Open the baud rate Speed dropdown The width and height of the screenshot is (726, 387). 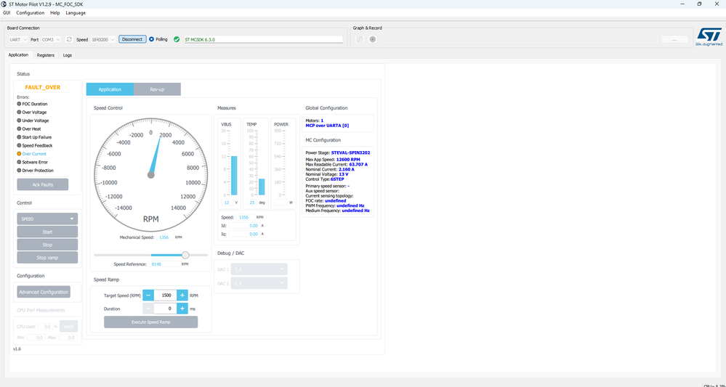pos(102,39)
